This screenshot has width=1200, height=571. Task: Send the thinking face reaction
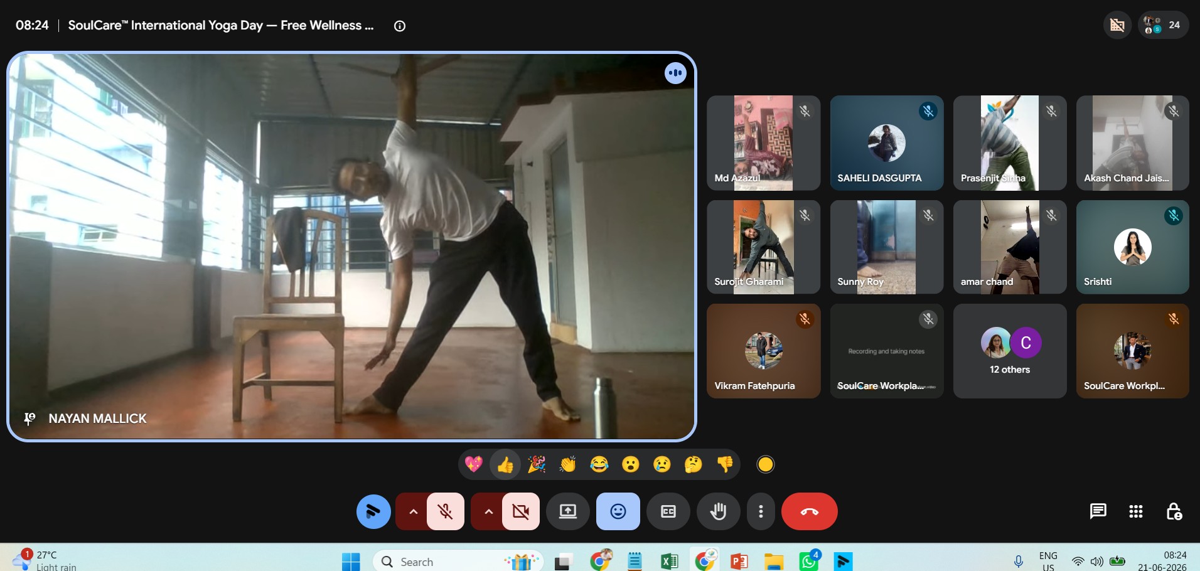pyautogui.click(x=694, y=464)
